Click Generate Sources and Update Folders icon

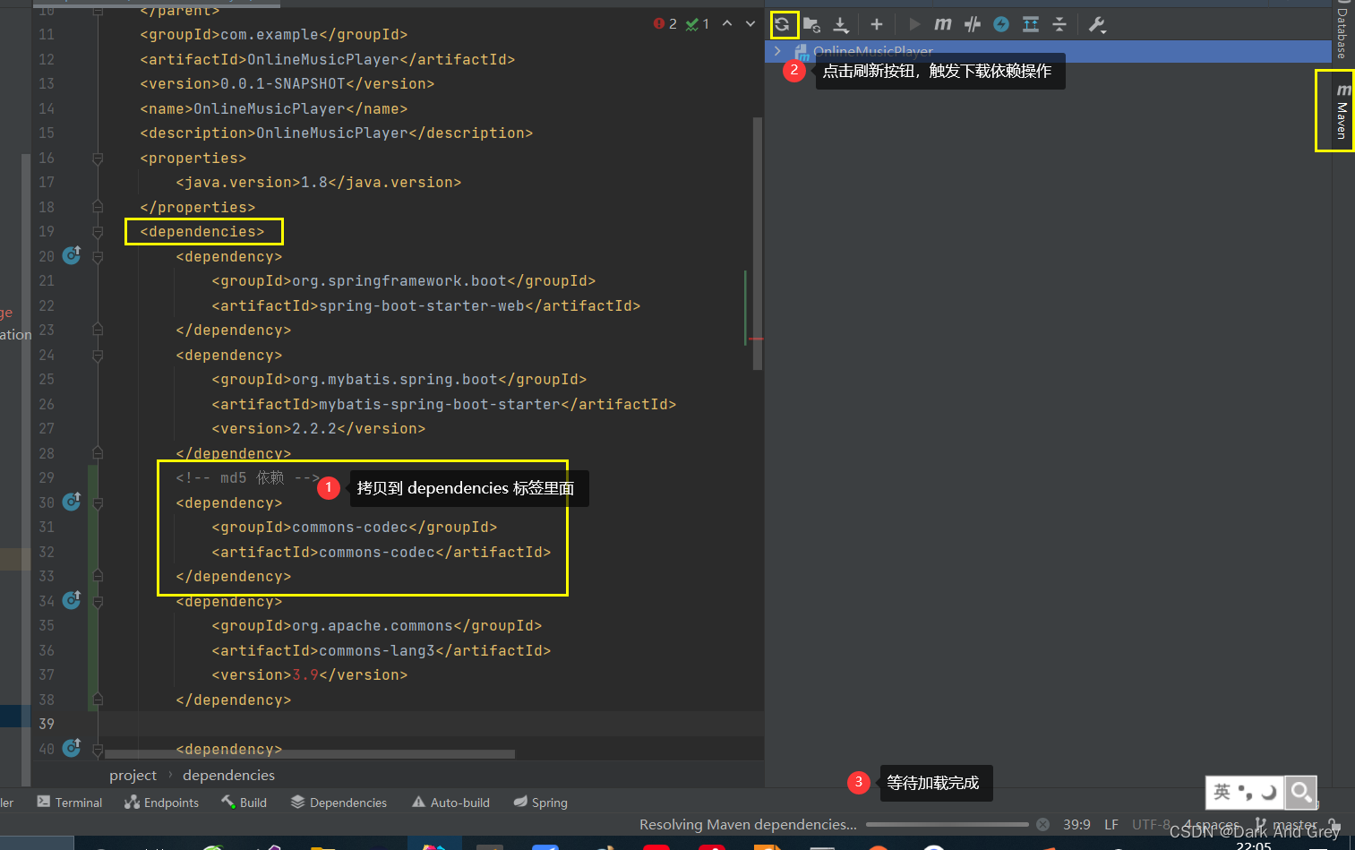pos(812,24)
